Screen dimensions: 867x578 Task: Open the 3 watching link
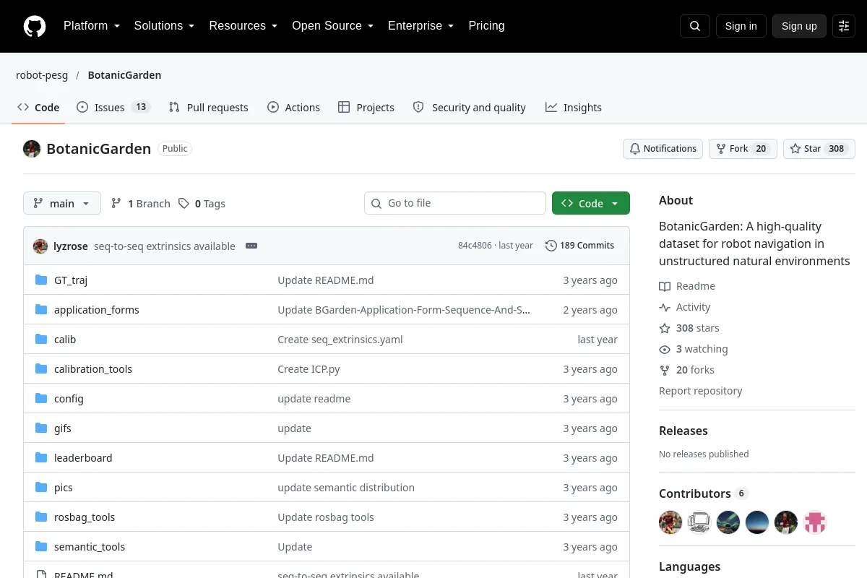click(x=694, y=349)
